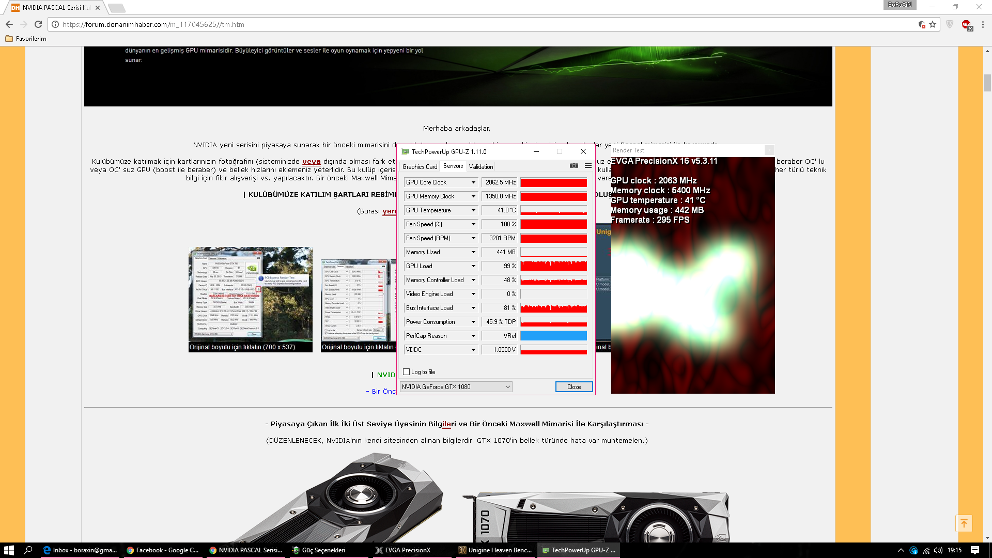Click the browser address bar URL
Screen dimensions: 992x558
(153, 24)
